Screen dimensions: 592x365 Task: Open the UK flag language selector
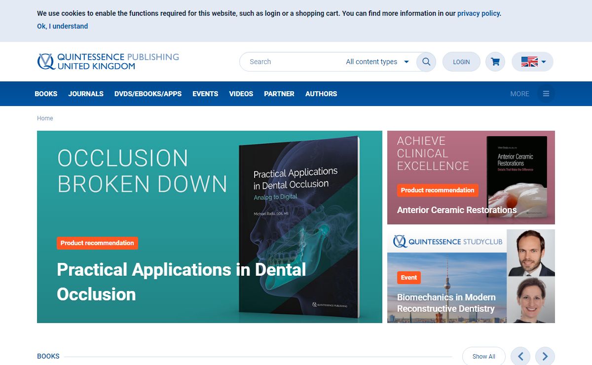point(532,62)
